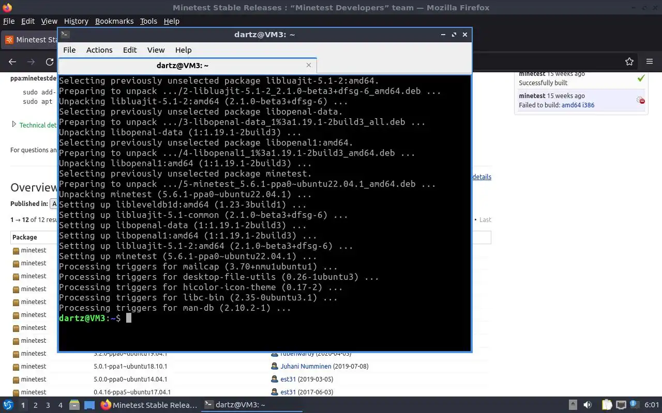This screenshot has height=413, width=662.
Task: Click the taskbar clock showing 6:01
Action: tap(652, 405)
